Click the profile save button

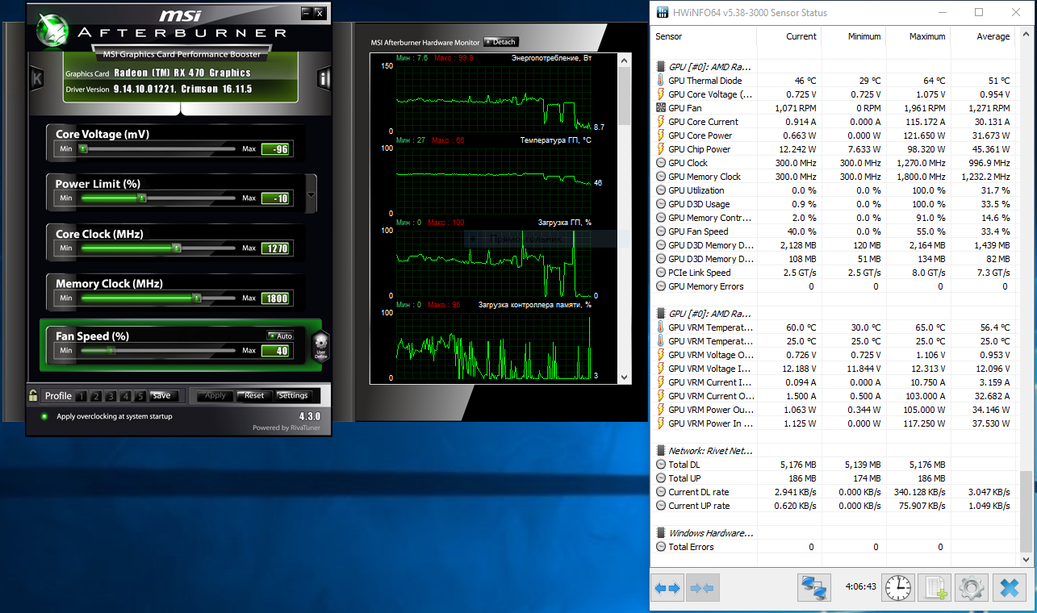[162, 396]
